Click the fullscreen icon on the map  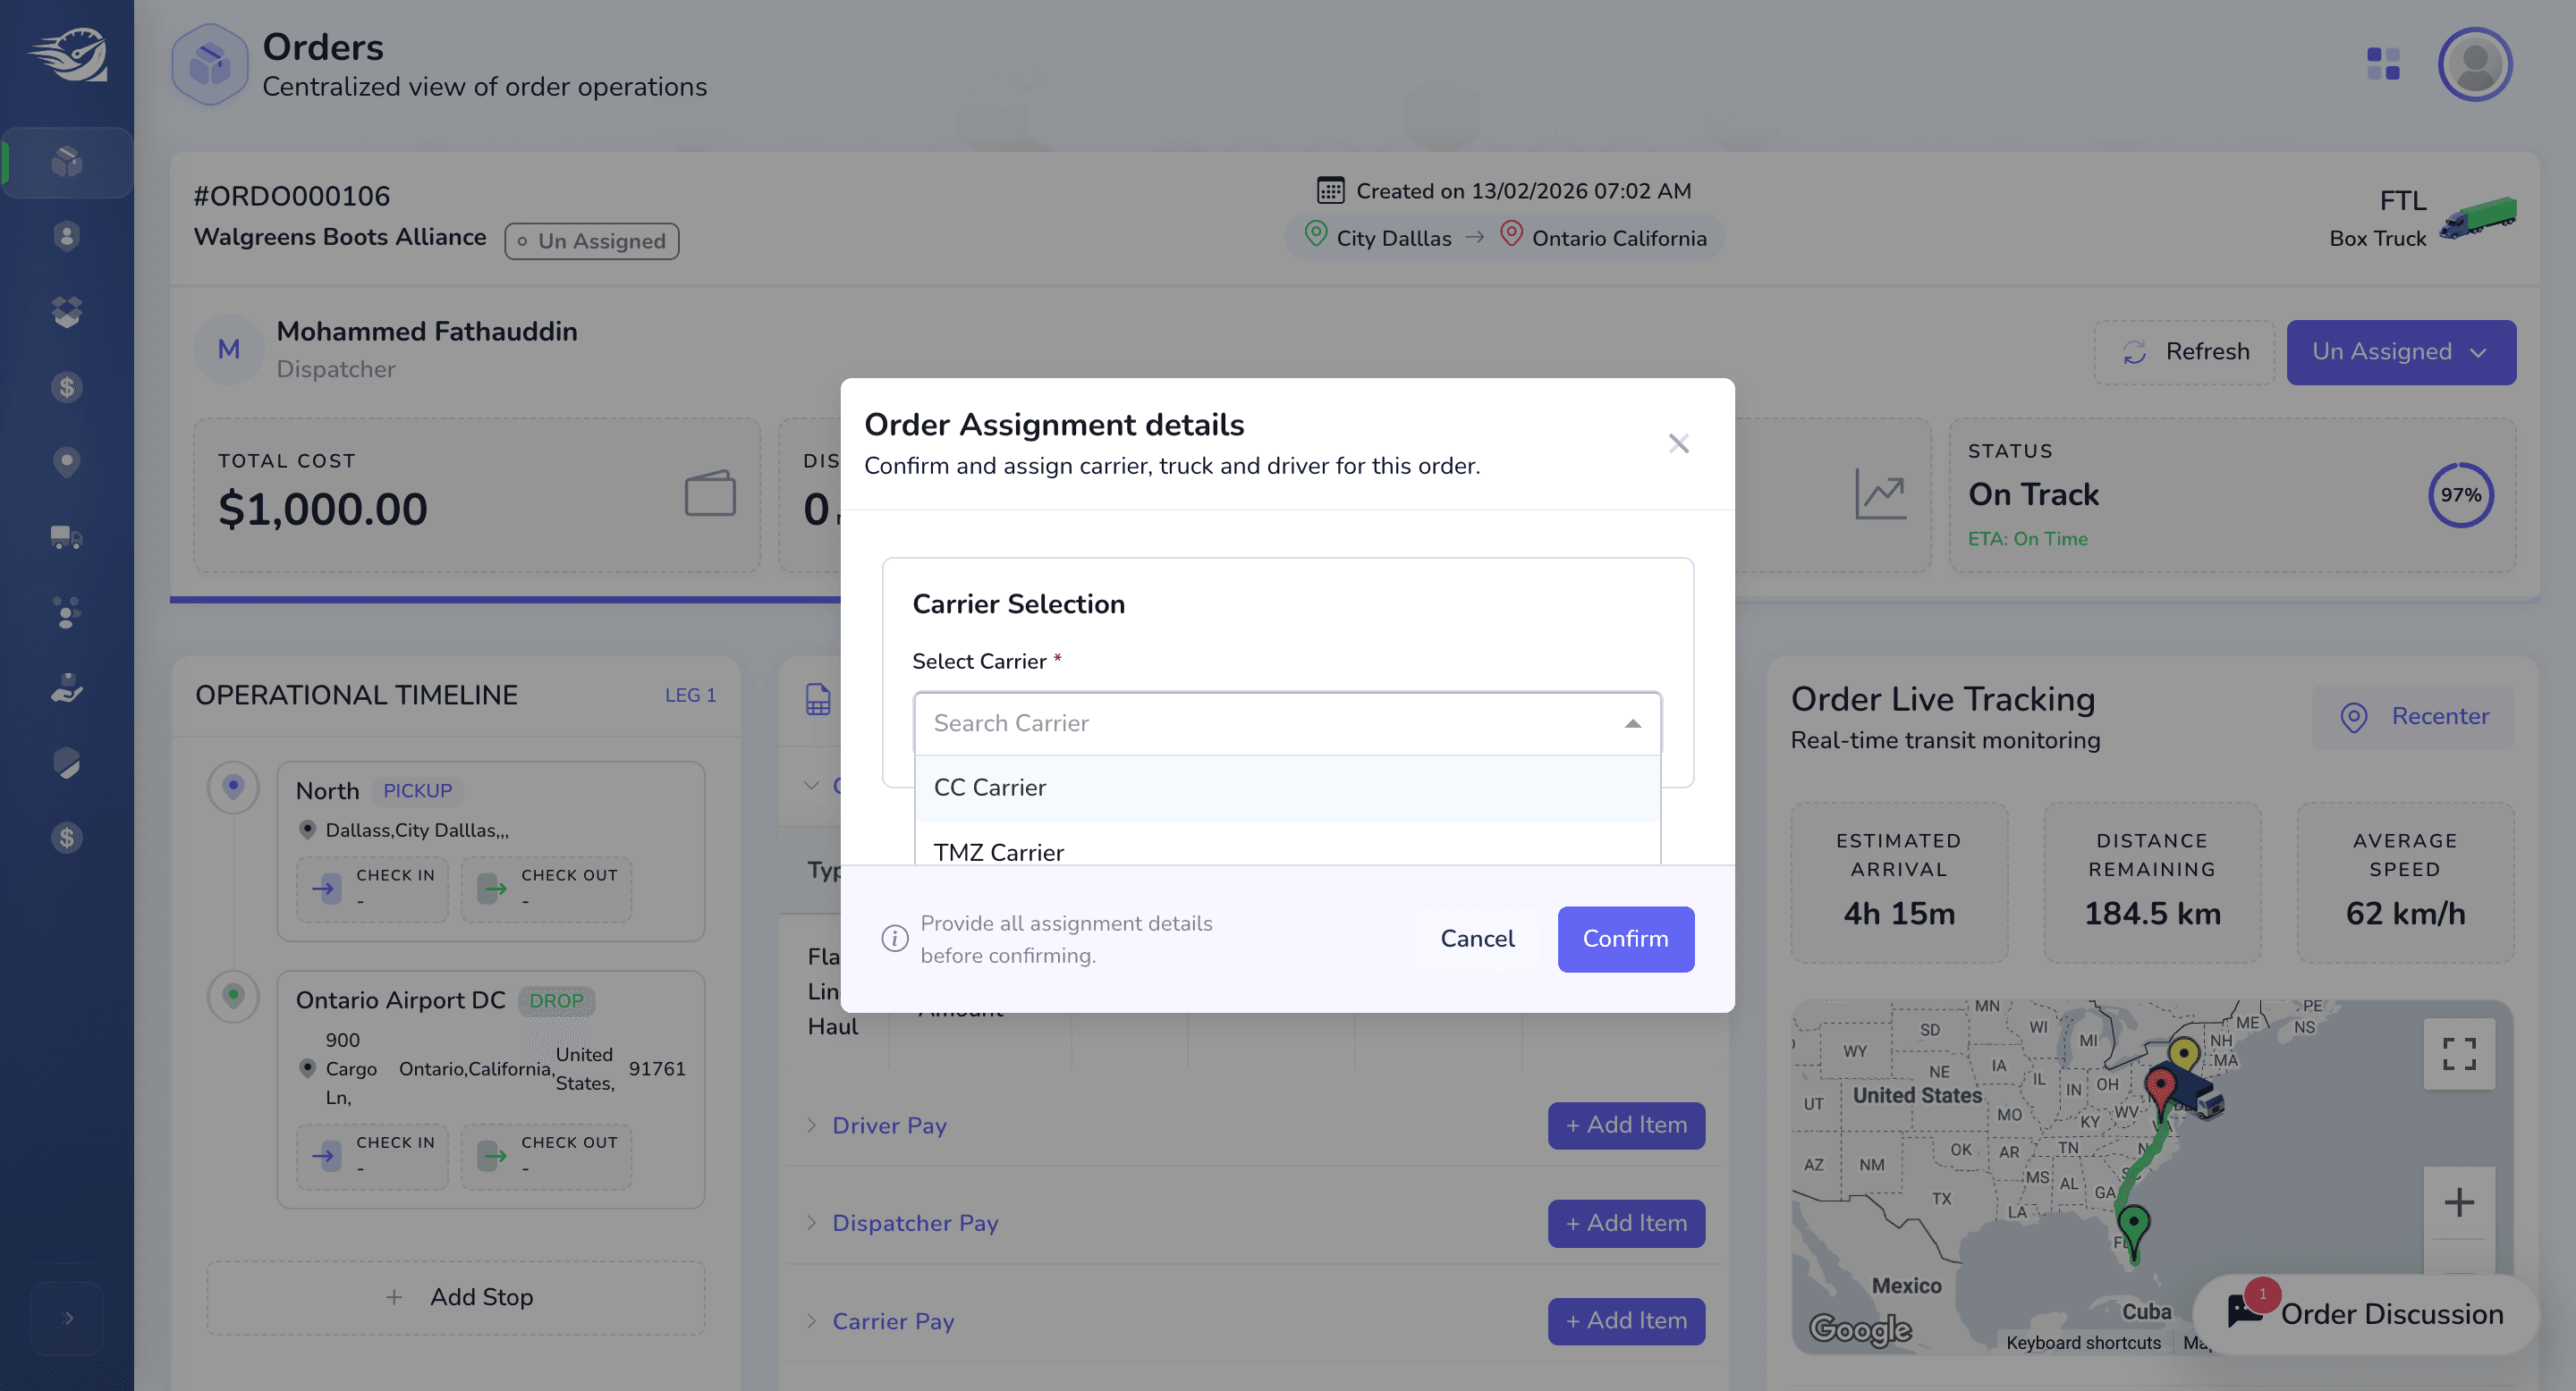[2459, 1053]
